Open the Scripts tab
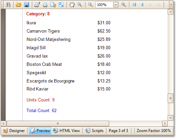Viewport: 176px width, 138px height. (x=94, y=131)
